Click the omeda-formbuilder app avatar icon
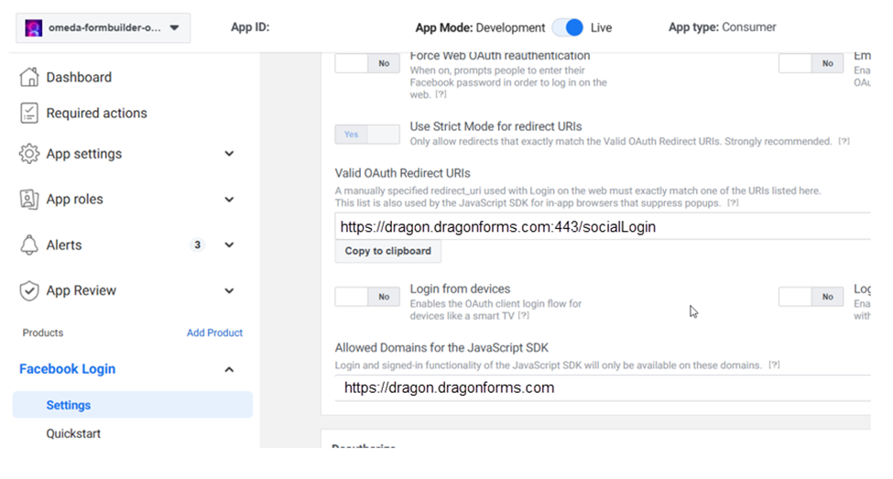The image size is (893, 479). tap(34, 27)
